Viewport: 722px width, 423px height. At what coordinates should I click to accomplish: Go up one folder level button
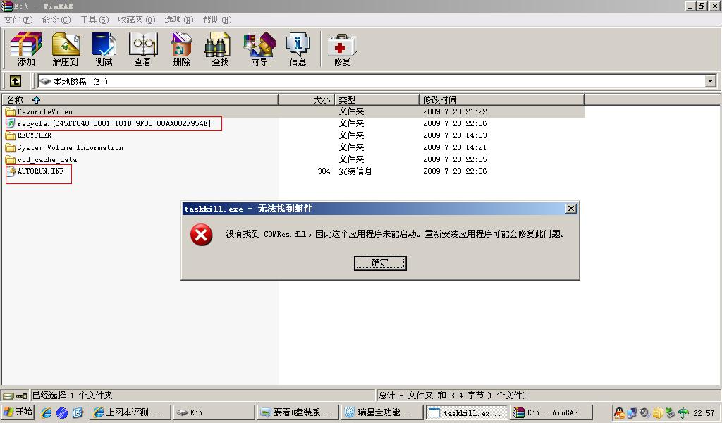16,82
